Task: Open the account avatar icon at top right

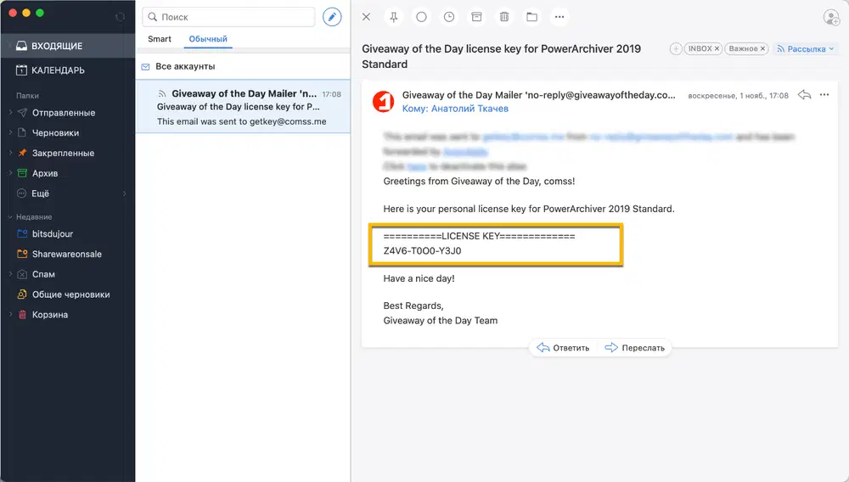Action: tap(831, 17)
